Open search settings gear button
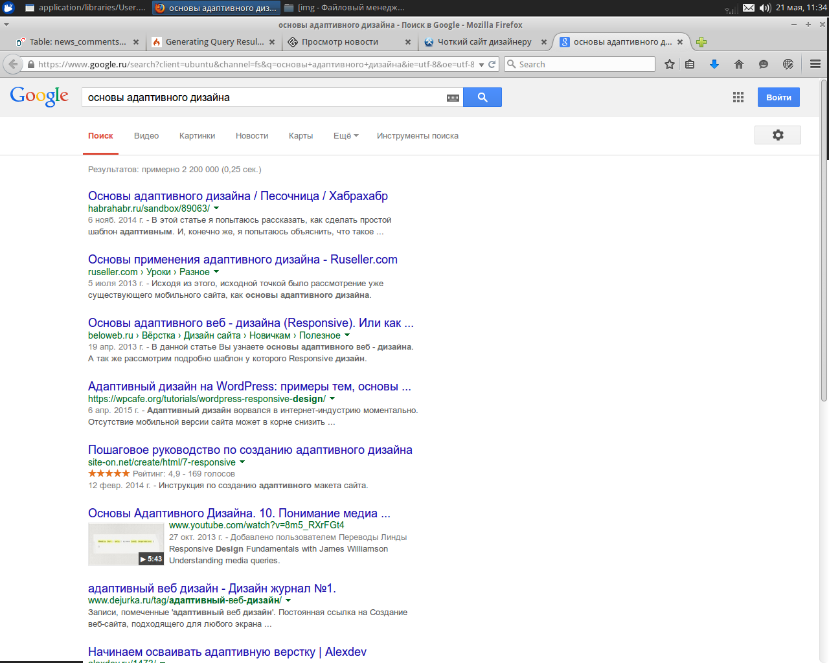Screen dimensions: 829x663 point(778,135)
